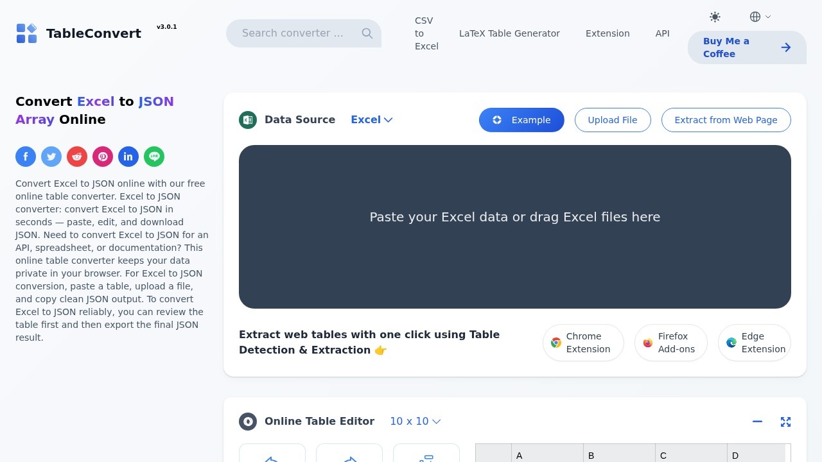
Task: Toggle light/dark theme with the sun icon
Action: [715, 17]
